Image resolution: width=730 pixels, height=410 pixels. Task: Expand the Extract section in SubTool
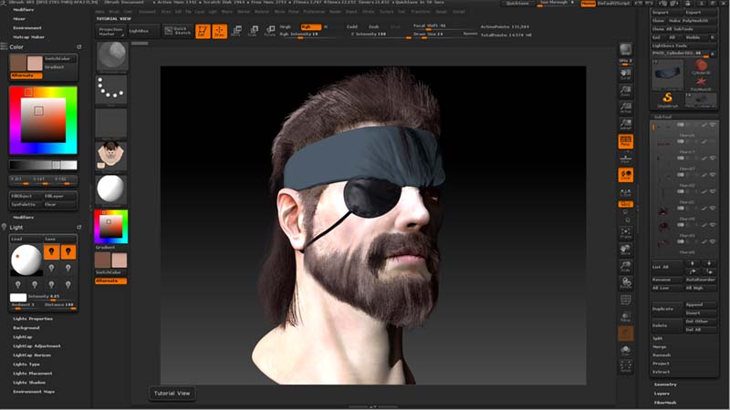coord(661,372)
